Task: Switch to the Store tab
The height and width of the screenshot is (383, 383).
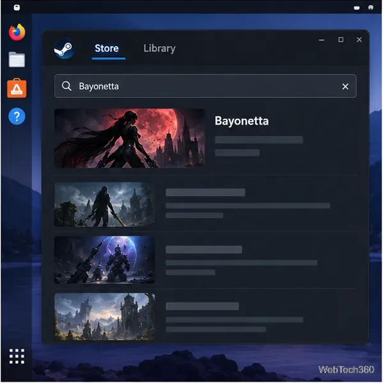Action: click(x=107, y=49)
